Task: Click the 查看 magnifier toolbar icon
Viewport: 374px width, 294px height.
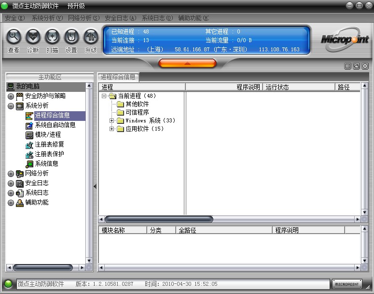Action: (x=14, y=37)
